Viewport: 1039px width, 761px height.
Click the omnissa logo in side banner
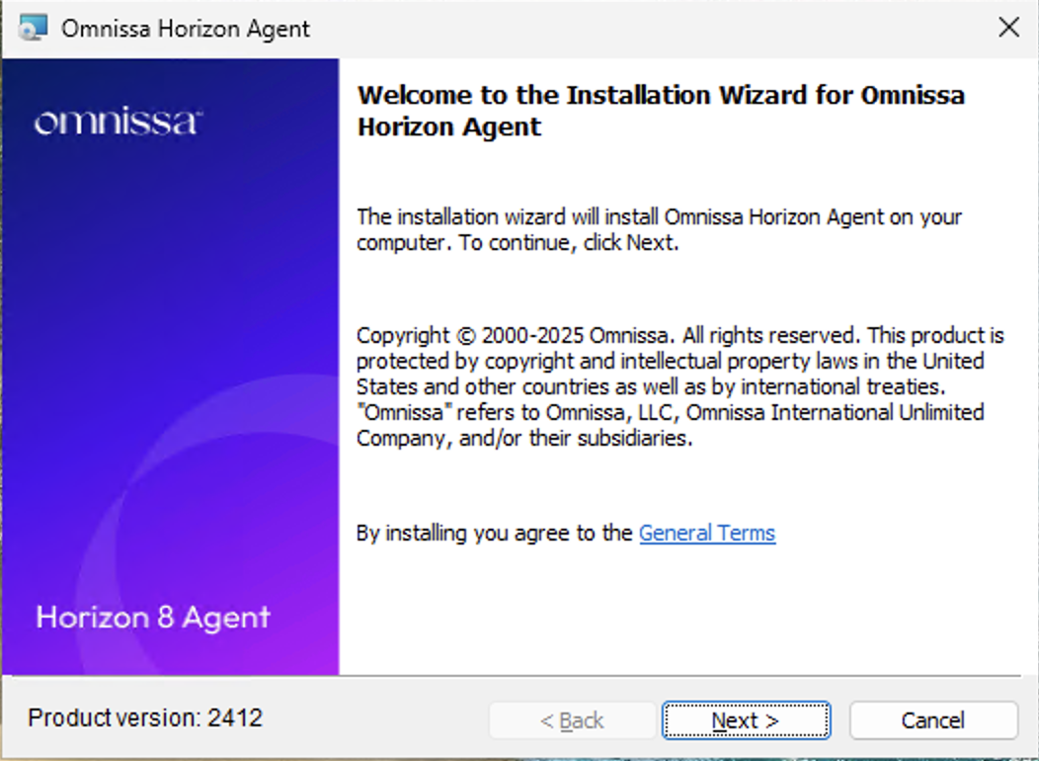[118, 121]
